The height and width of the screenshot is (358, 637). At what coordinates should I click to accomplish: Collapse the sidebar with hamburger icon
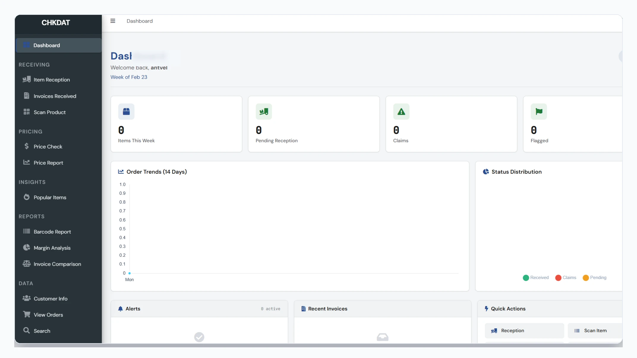click(113, 21)
